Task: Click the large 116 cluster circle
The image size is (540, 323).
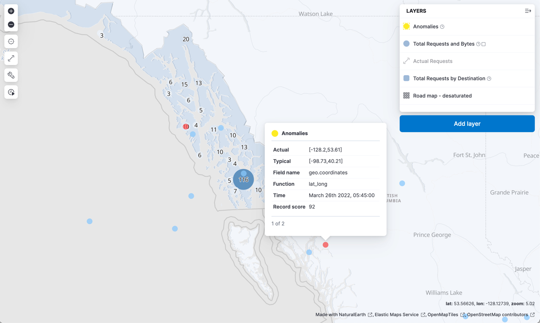Action: pos(243,179)
